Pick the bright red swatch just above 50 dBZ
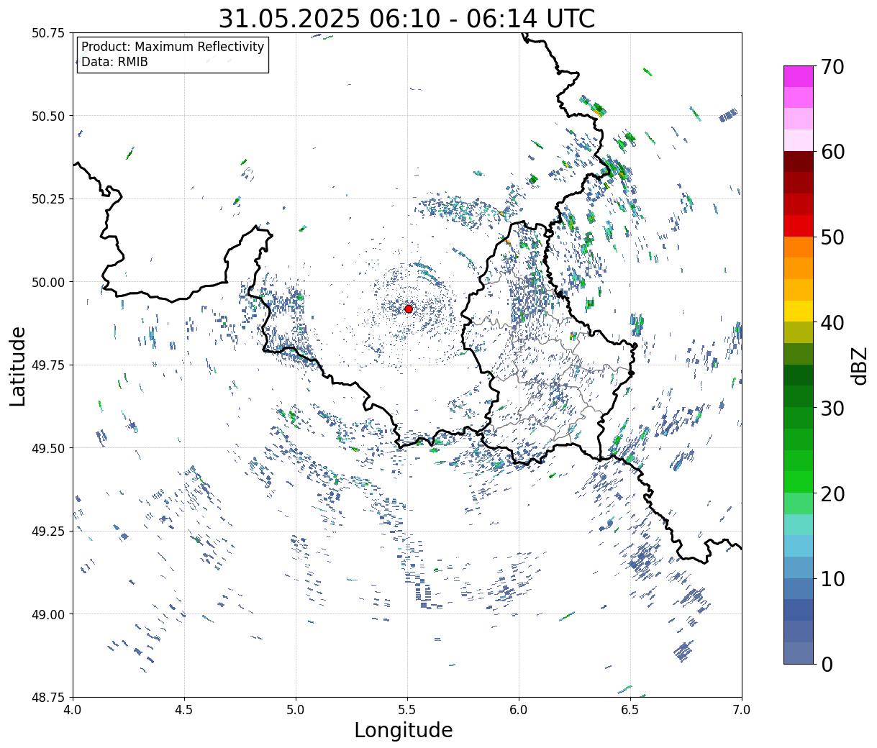This screenshot has height=748, width=877. coord(799,226)
